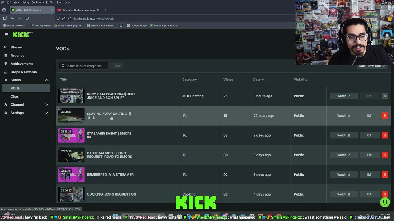Reload the page with browser refresh icon
The width and height of the screenshot is (394, 221).
coord(27,18)
